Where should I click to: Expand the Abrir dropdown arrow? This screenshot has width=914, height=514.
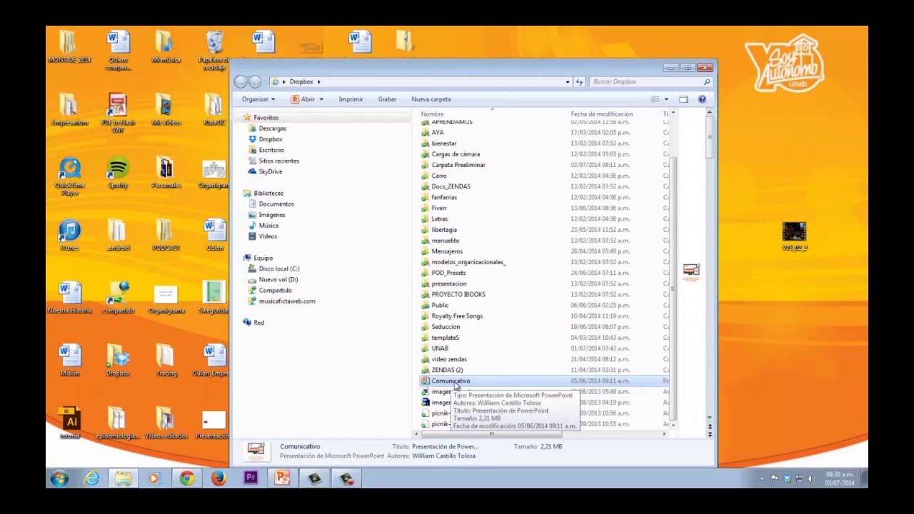tap(321, 99)
